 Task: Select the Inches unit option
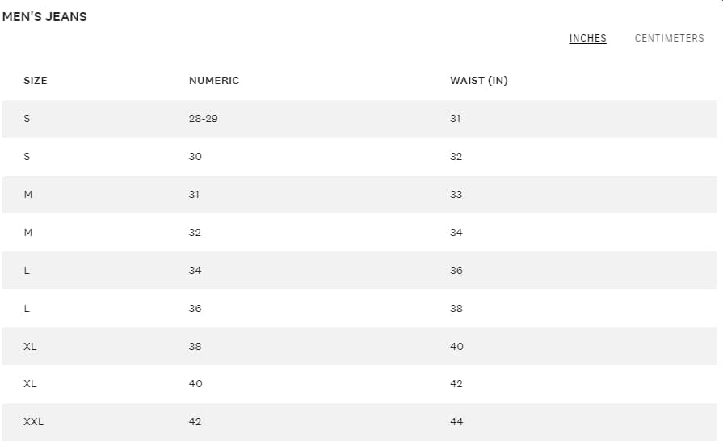click(587, 38)
